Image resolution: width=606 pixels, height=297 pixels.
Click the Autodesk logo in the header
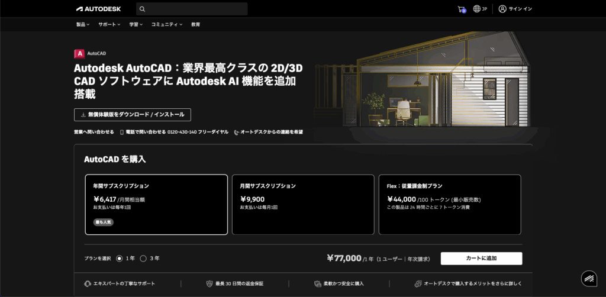click(x=99, y=9)
